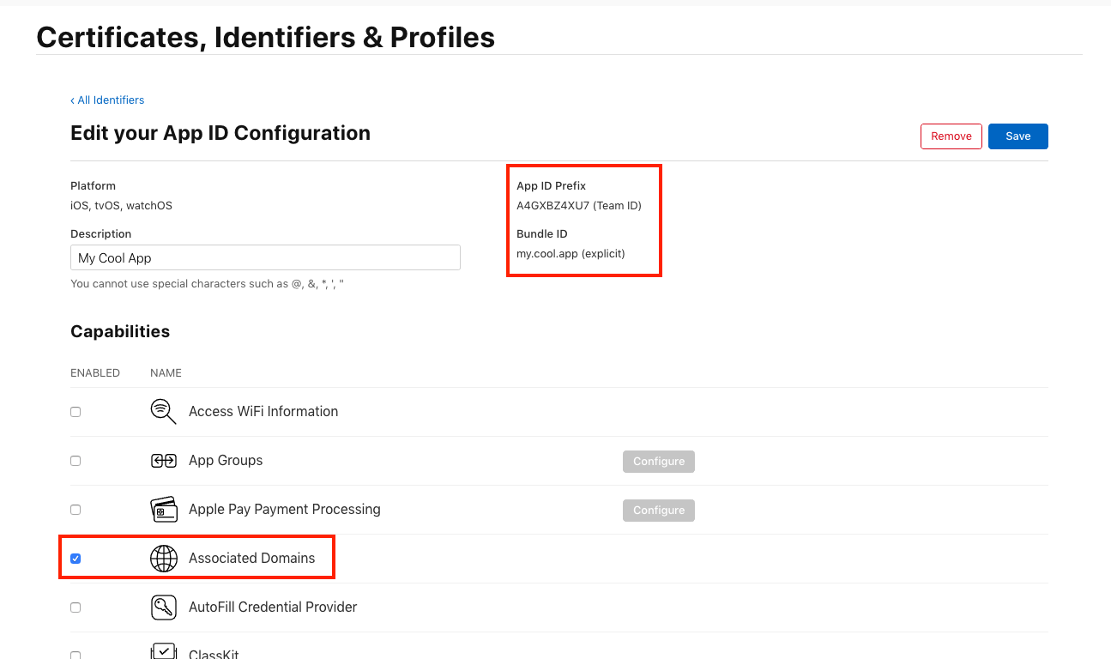This screenshot has height=659, width=1111.
Task: Enable the AutoFill Credential Provider capability
Action: pyautogui.click(x=75, y=607)
